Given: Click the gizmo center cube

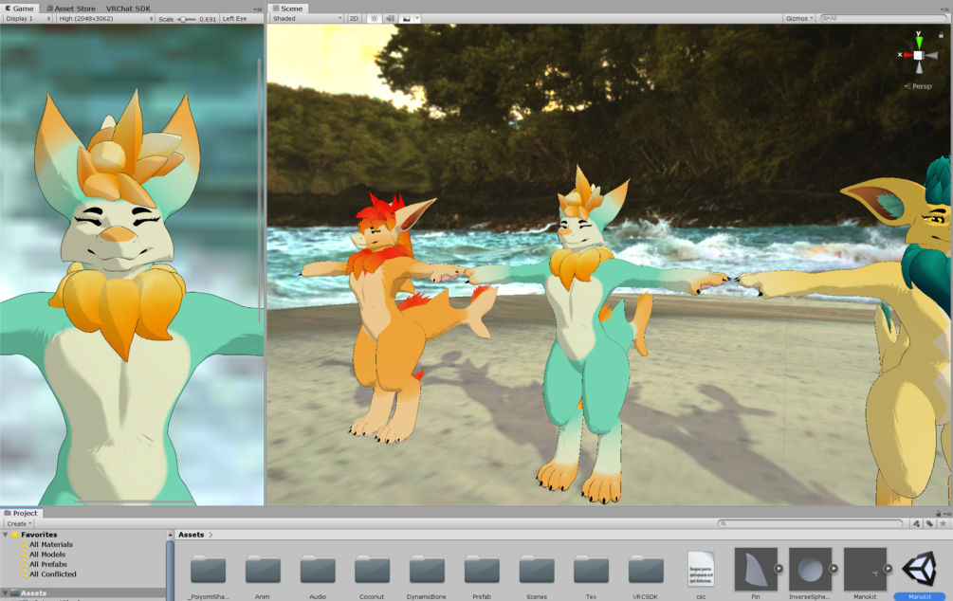Looking at the screenshot, I should [x=918, y=55].
